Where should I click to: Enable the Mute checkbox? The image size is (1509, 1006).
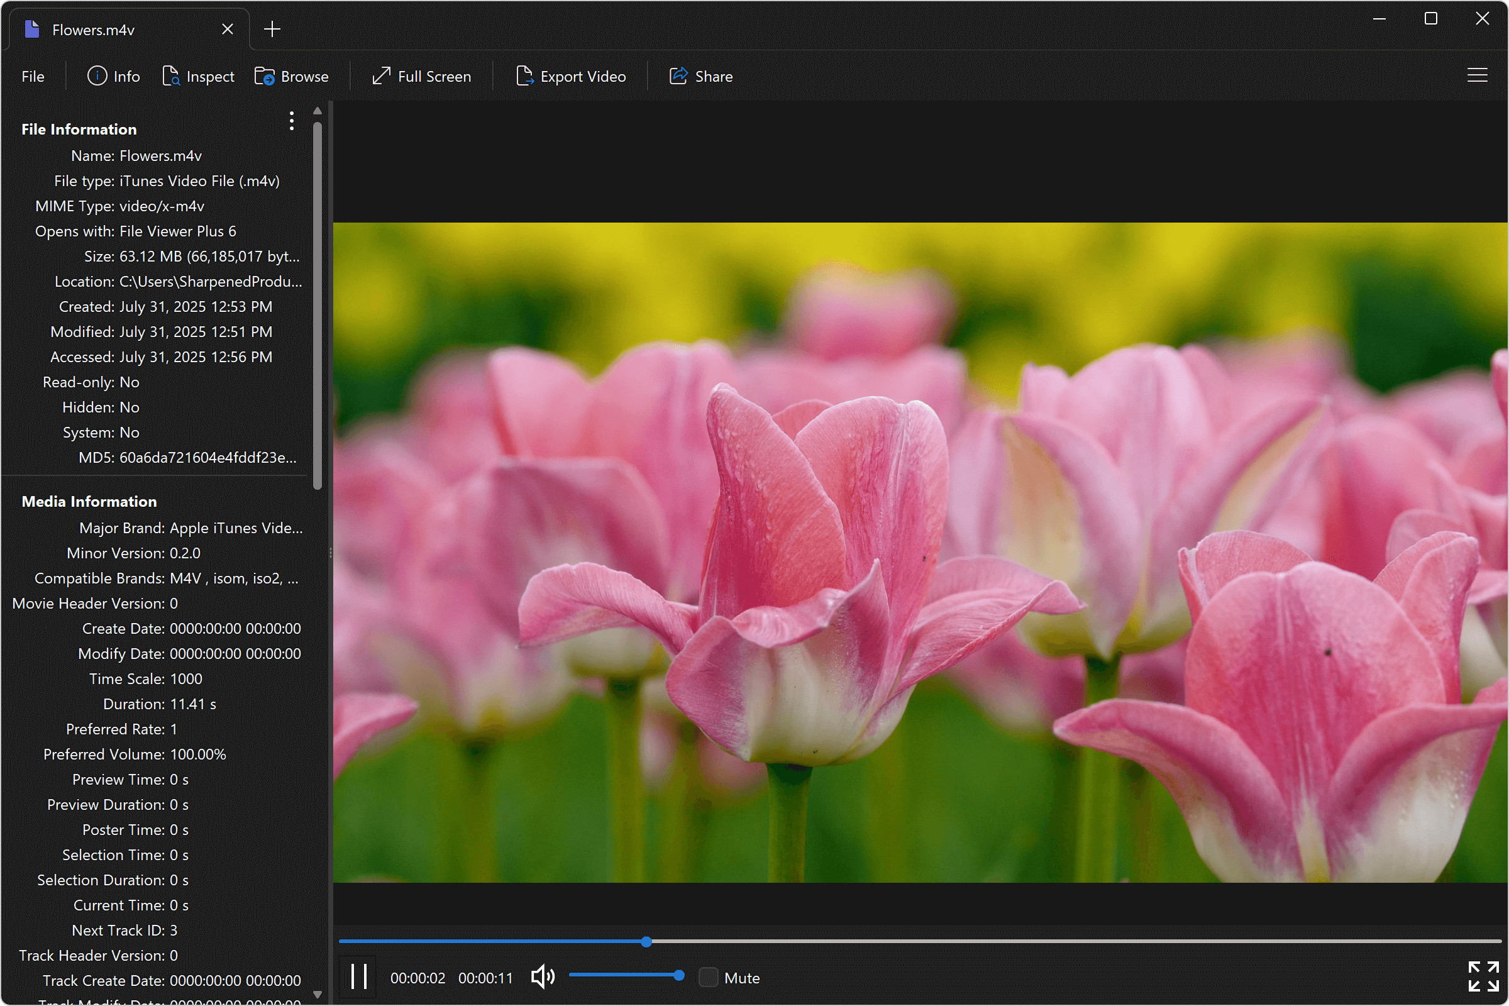pyautogui.click(x=709, y=976)
